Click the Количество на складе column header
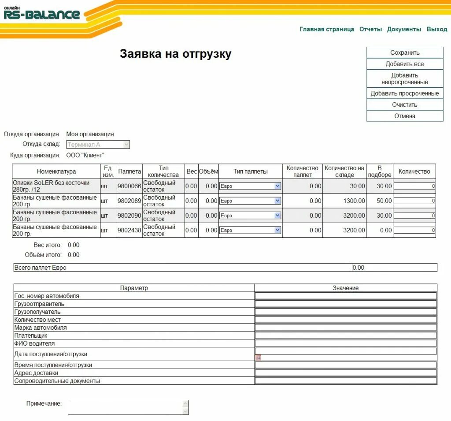The width and height of the screenshot is (451, 421). pyautogui.click(x=344, y=171)
